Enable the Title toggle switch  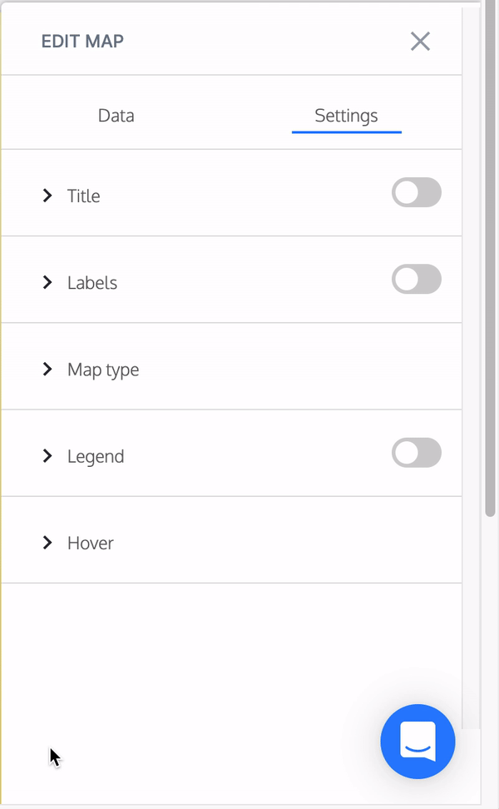tap(416, 192)
